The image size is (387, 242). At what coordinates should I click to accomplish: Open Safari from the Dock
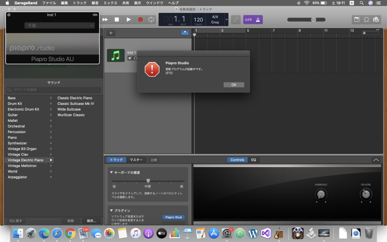coord(57,233)
